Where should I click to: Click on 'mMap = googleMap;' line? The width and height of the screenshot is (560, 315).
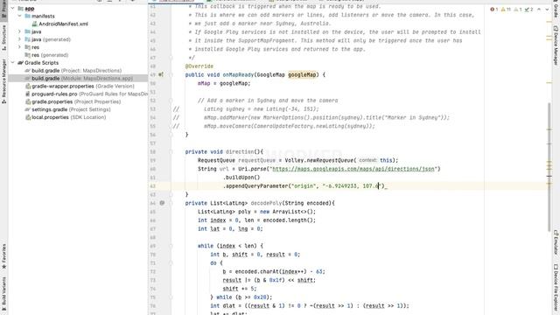pos(224,83)
